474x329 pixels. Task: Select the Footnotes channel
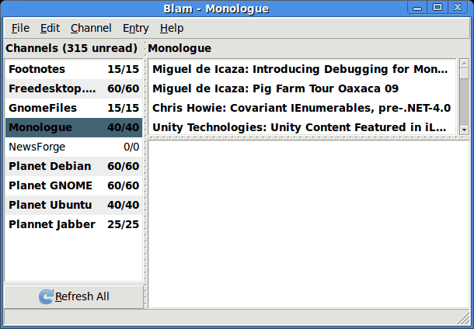coord(74,69)
